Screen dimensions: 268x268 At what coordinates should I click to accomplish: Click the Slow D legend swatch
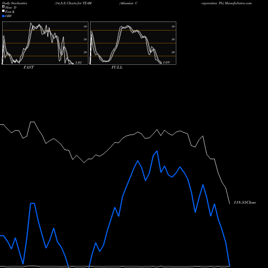pos(3,6)
